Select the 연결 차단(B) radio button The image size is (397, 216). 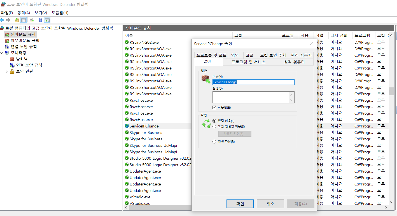tap(214, 141)
